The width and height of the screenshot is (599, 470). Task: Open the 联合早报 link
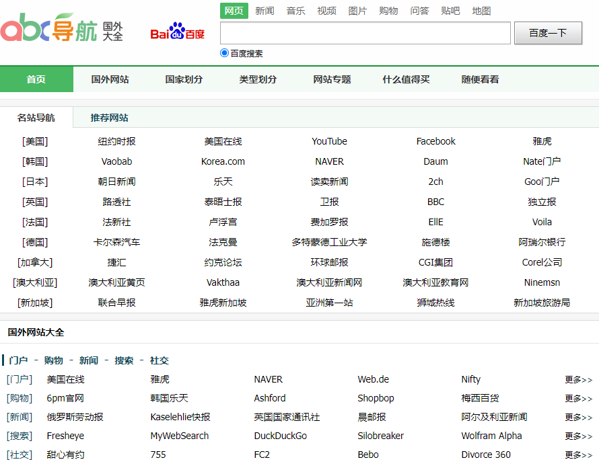117,303
